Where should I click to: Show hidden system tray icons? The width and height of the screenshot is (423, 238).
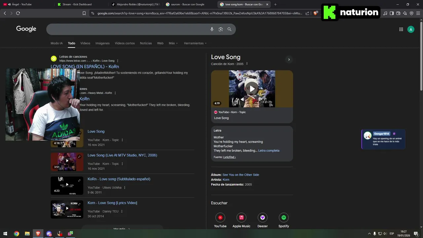(x=369, y=233)
